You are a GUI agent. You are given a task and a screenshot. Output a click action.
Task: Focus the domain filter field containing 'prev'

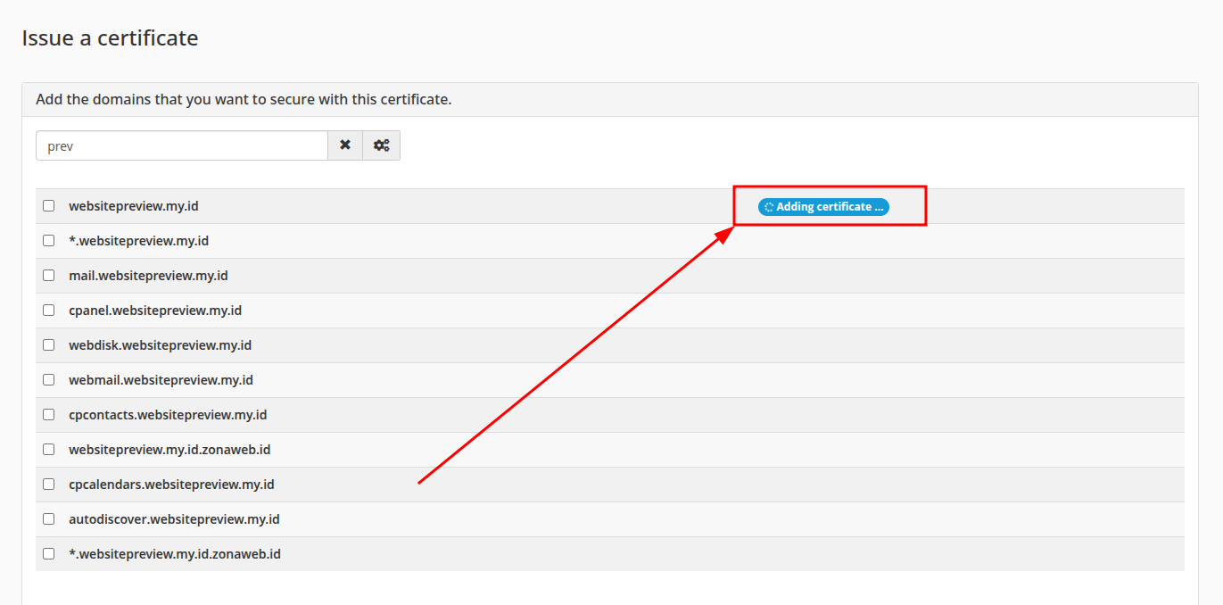point(182,145)
